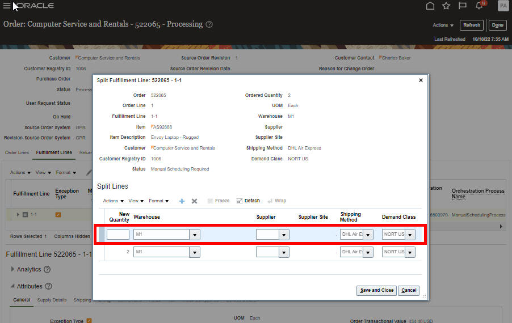512x323 pixels.
Task: Open Shipping Method dropdown in quantity 2 row
Action: [x=368, y=252]
